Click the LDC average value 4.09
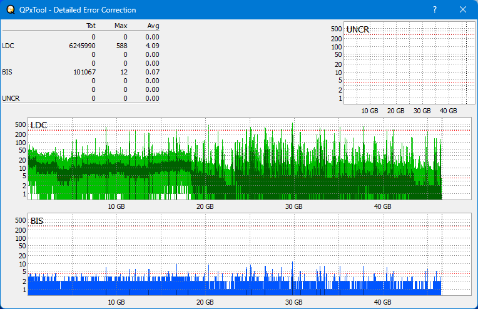 tap(152, 46)
